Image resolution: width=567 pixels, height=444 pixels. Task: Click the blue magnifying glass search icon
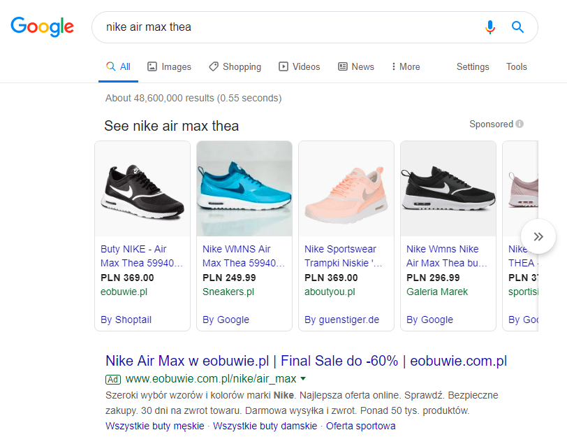[517, 27]
